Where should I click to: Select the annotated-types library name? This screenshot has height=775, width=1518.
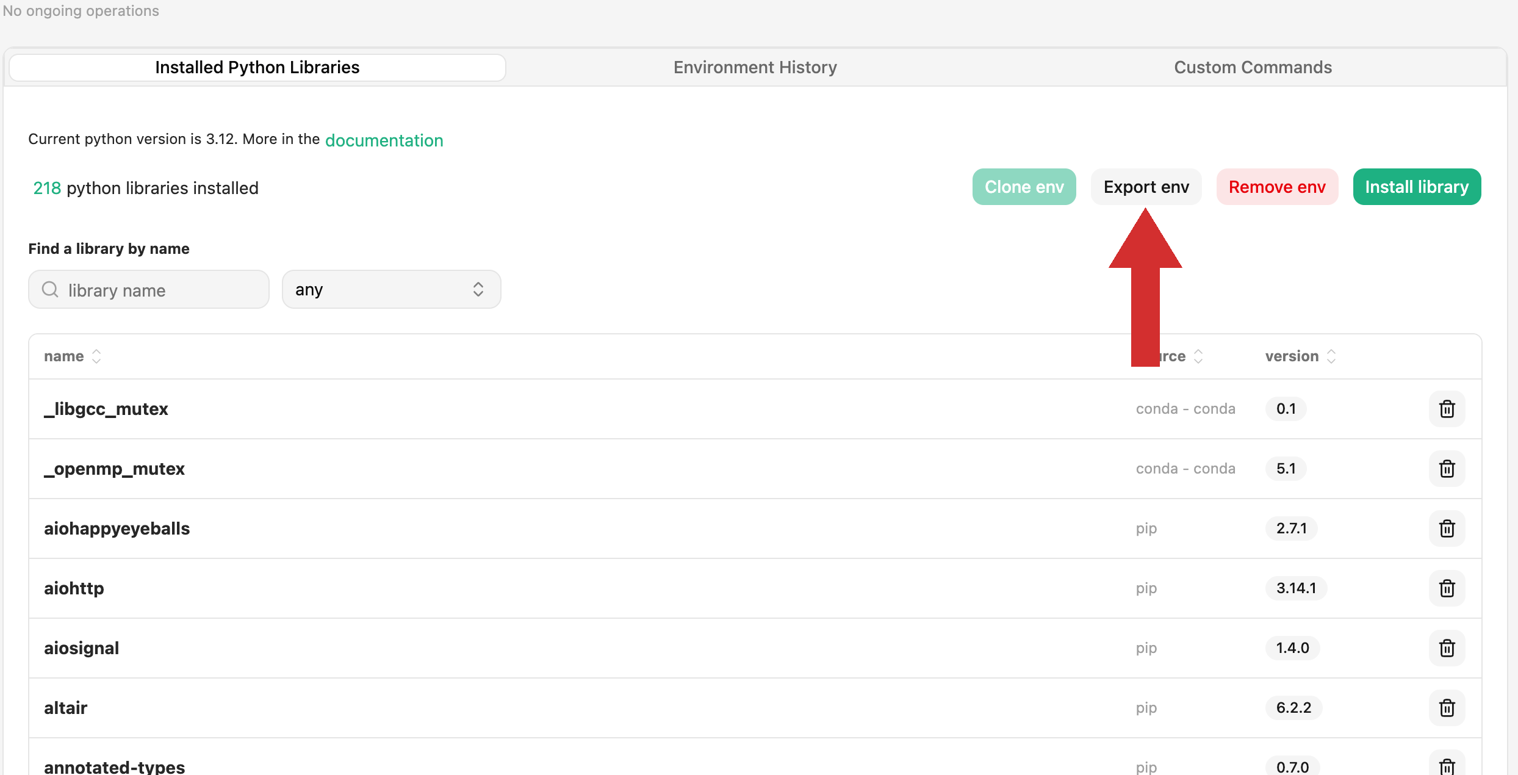point(115,766)
